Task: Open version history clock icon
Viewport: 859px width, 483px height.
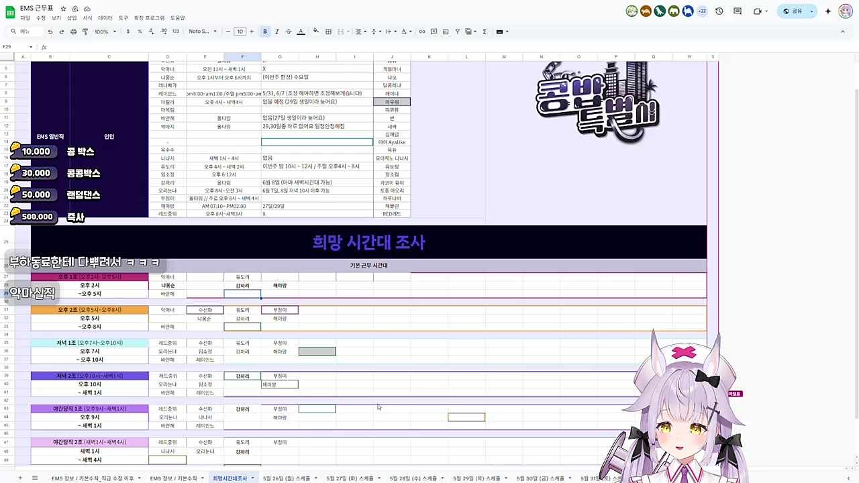Action: 719,11
